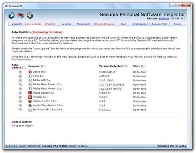
Task: Click the blue Back arrow icon
Action: coord(12,16)
